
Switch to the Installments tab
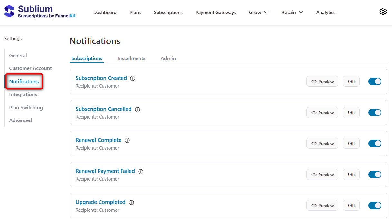(131, 58)
